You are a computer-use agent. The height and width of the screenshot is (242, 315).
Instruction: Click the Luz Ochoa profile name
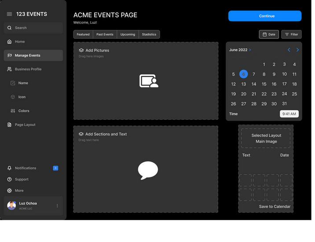pos(28,203)
